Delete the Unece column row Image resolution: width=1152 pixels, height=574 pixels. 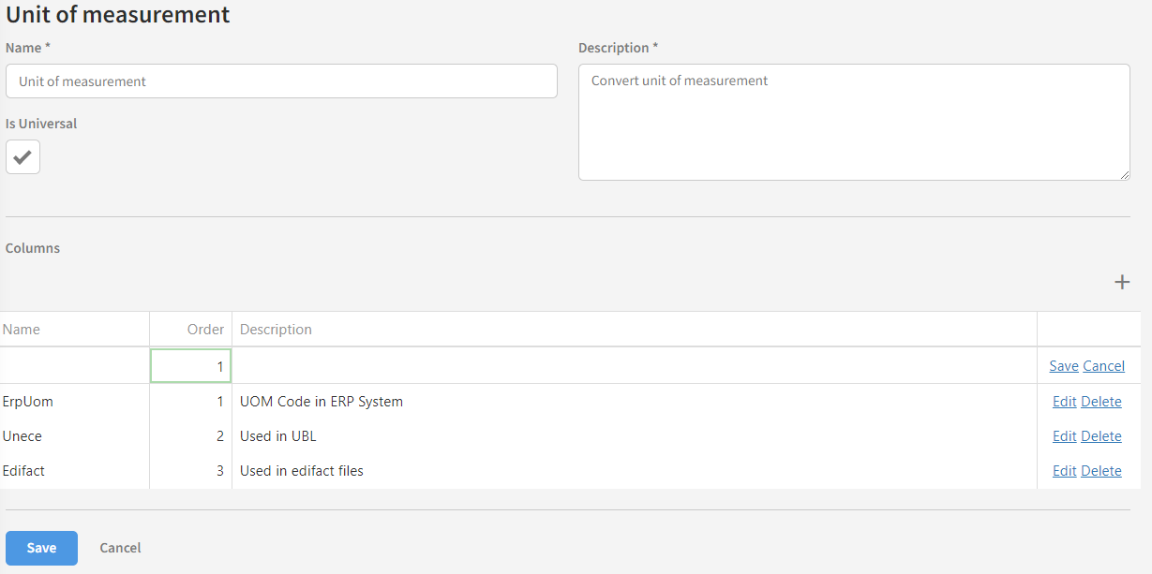1100,436
